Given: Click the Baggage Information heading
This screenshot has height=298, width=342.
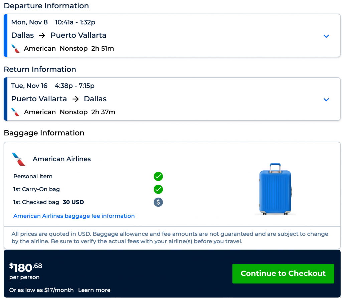Looking at the screenshot, I should pyautogui.click(x=44, y=133).
